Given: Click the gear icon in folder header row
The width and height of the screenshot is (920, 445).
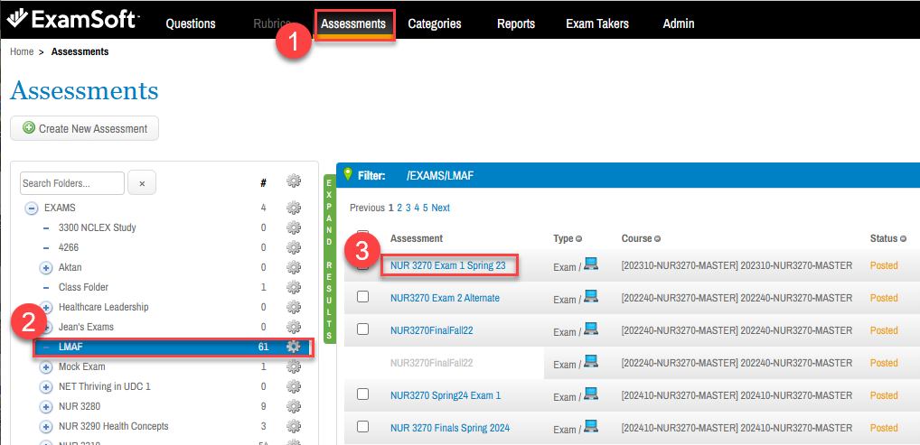Looking at the screenshot, I should (x=294, y=181).
